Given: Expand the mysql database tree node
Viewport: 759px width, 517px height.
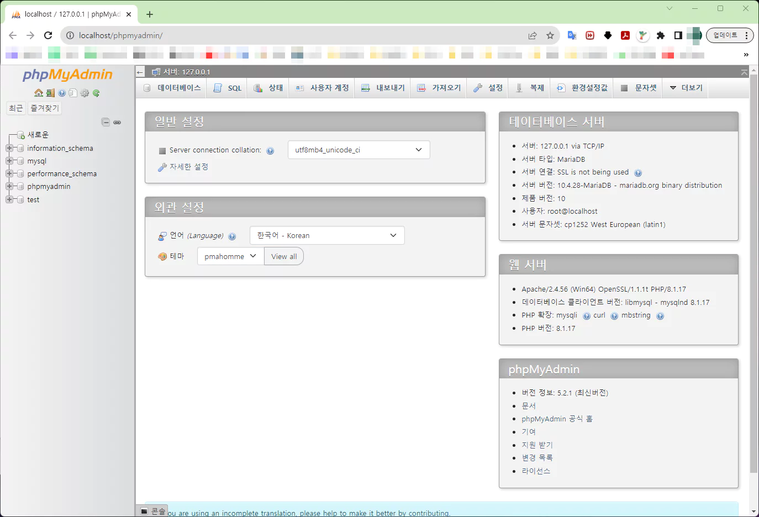Looking at the screenshot, I should pos(9,161).
